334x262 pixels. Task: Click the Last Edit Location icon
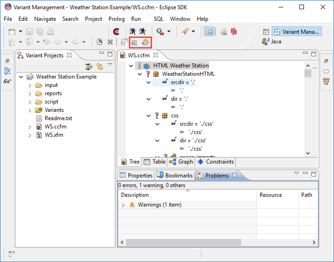tap(47, 42)
